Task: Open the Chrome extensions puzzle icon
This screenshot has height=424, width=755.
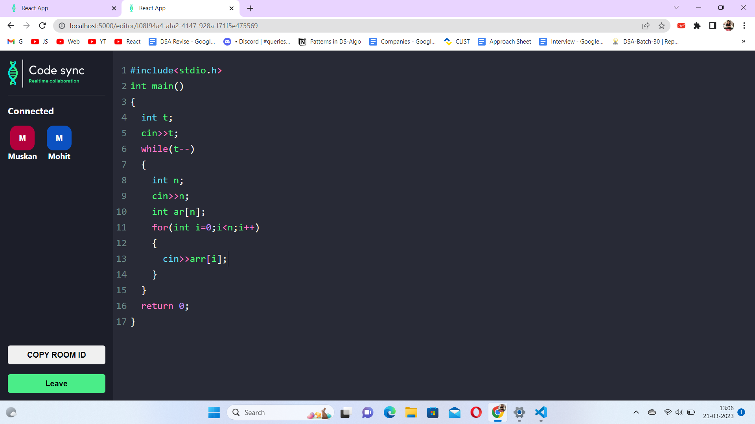Action: pos(697,26)
